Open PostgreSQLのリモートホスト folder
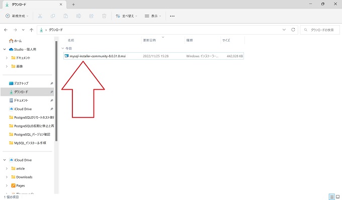Viewport: 342px width, 200px height. (x=31, y=117)
